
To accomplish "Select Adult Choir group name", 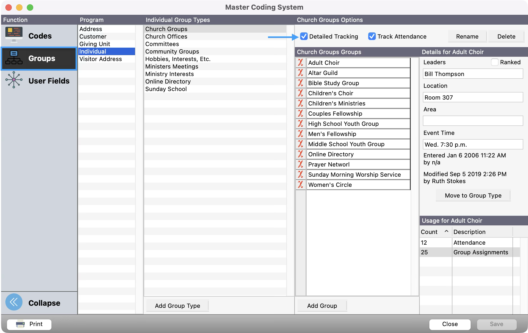I will point(358,63).
